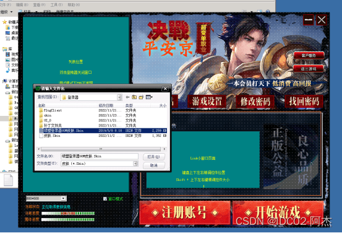The height and width of the screenshot is (233, 342).
Task: Expand the 查找范围 folder dropdown
Action: tap(119, 97)
